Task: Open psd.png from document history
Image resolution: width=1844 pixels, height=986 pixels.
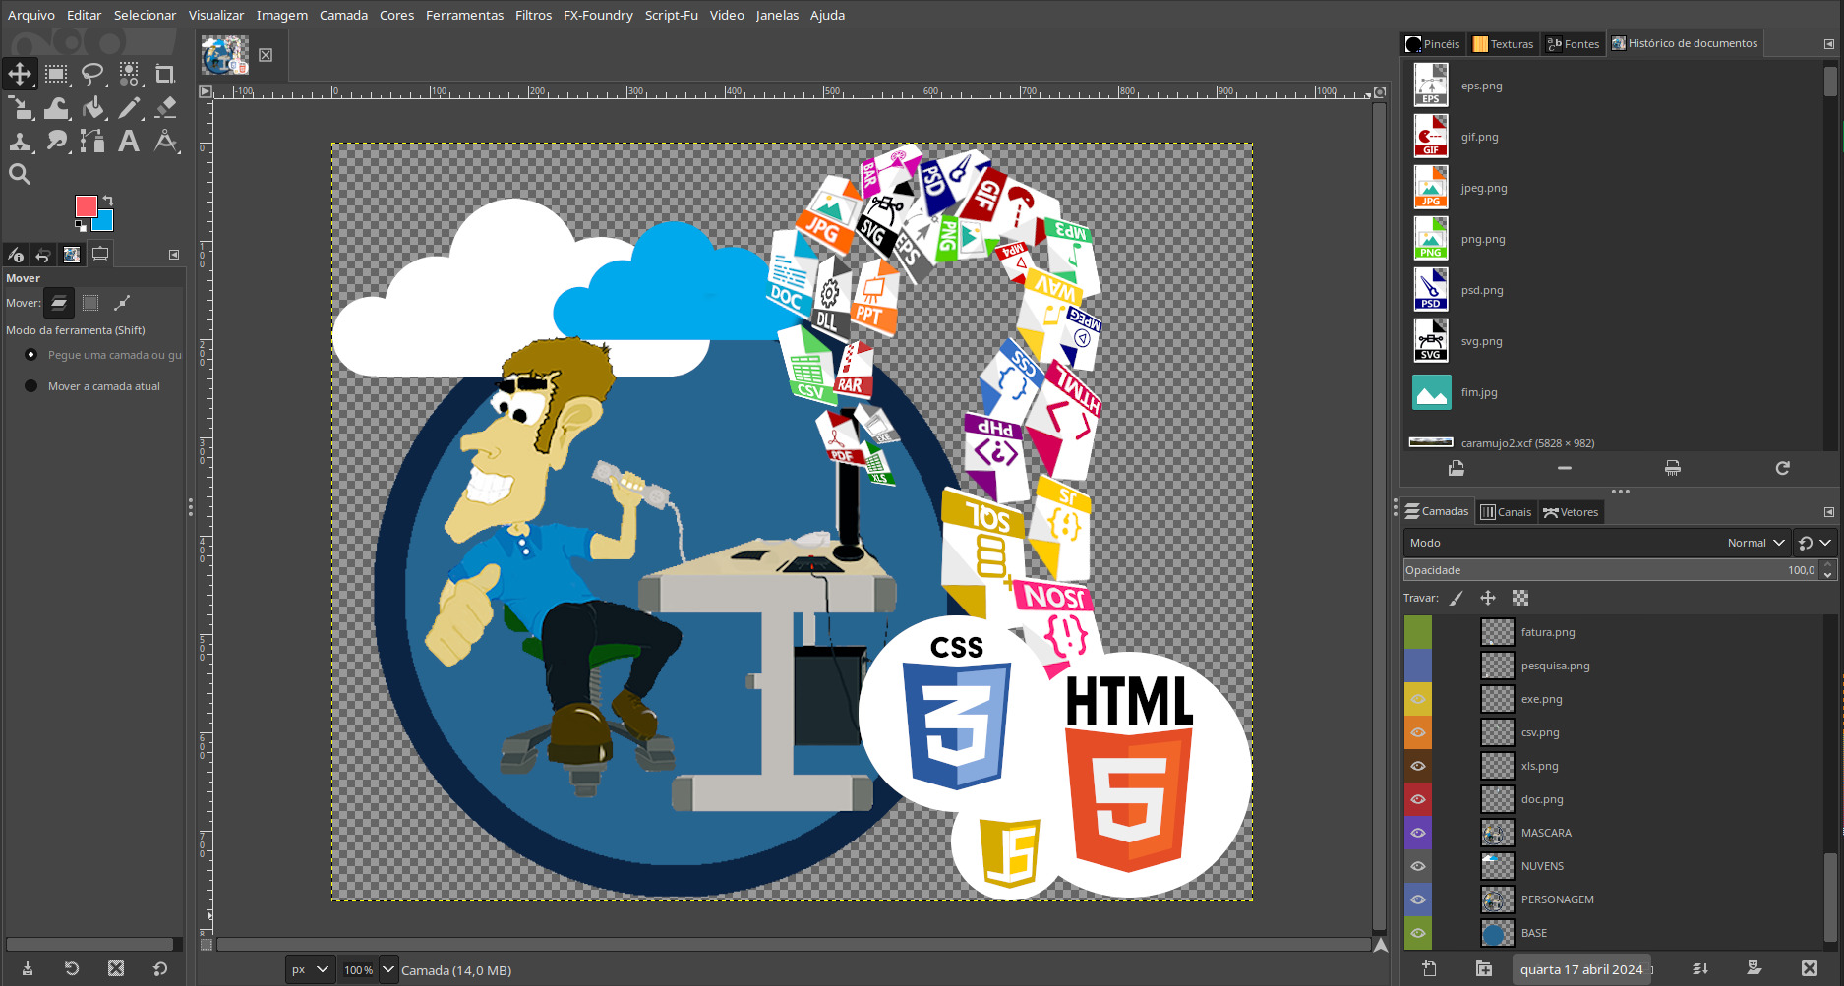Action: click(x=1481, y=290)
